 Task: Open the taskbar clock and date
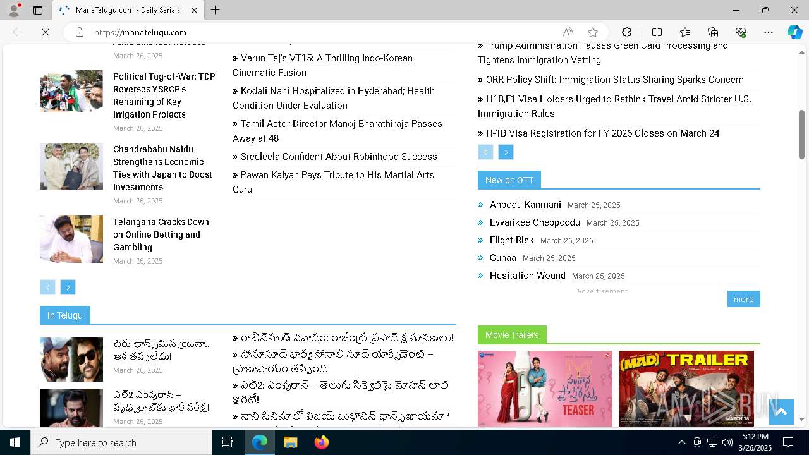[755, 442]
